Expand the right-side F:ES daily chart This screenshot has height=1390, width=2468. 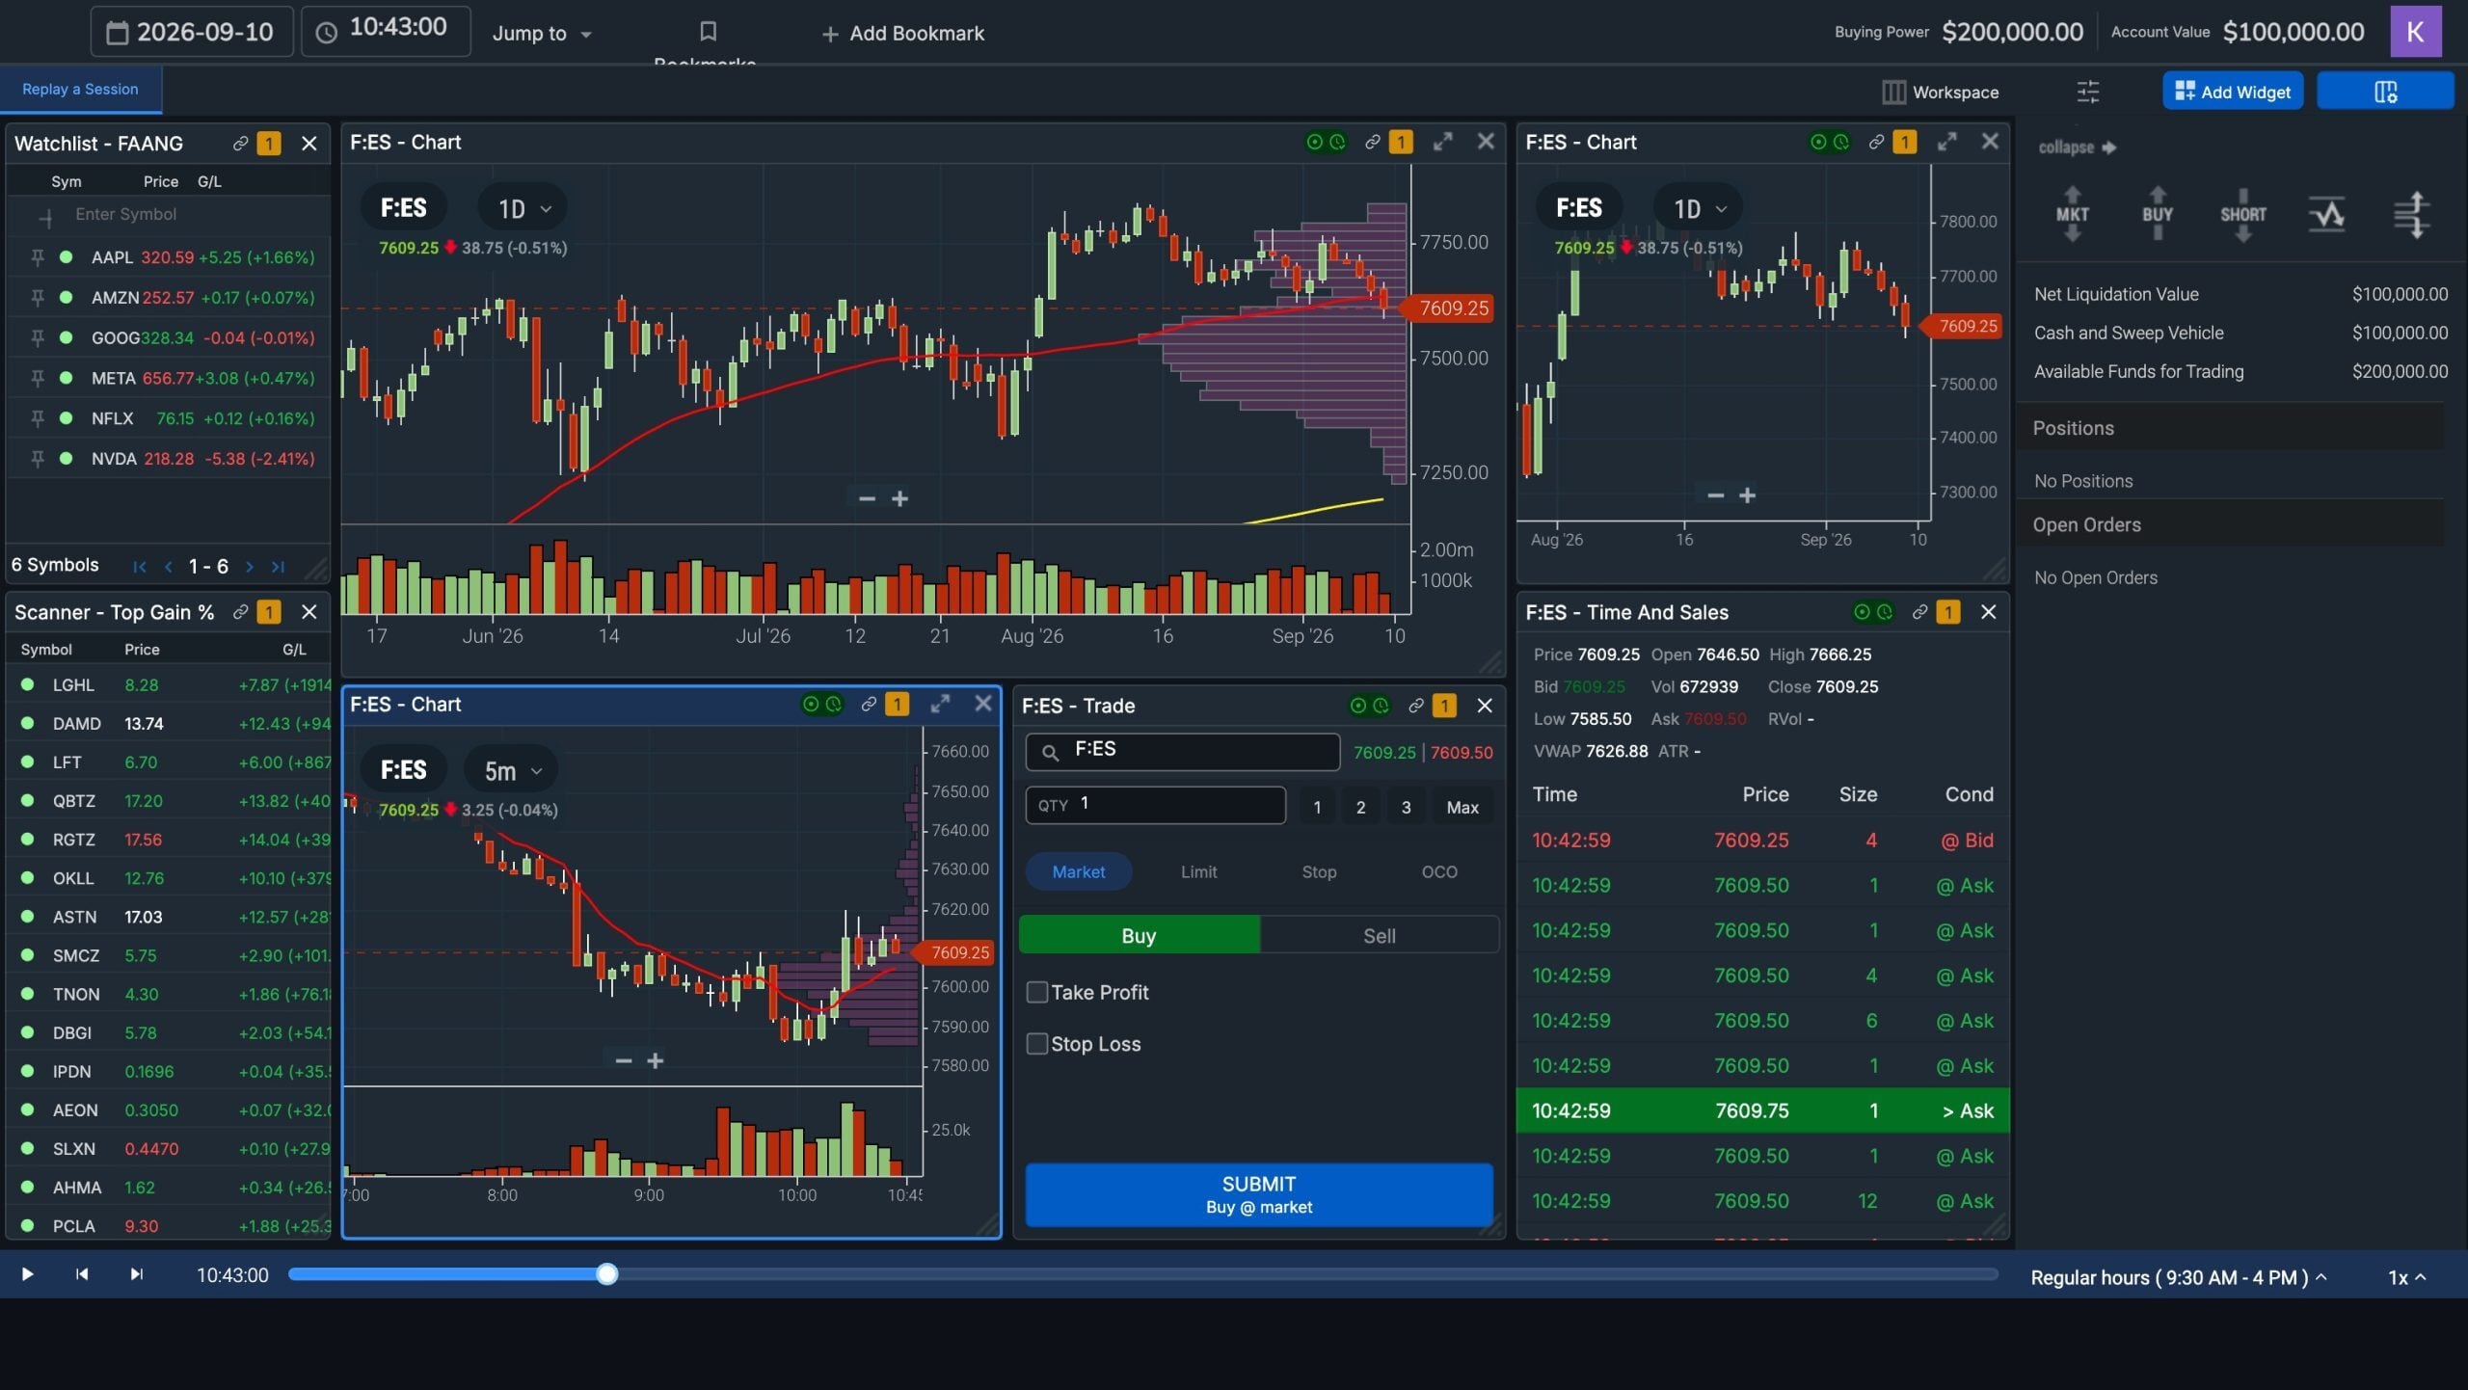[x=1946, y=142]
